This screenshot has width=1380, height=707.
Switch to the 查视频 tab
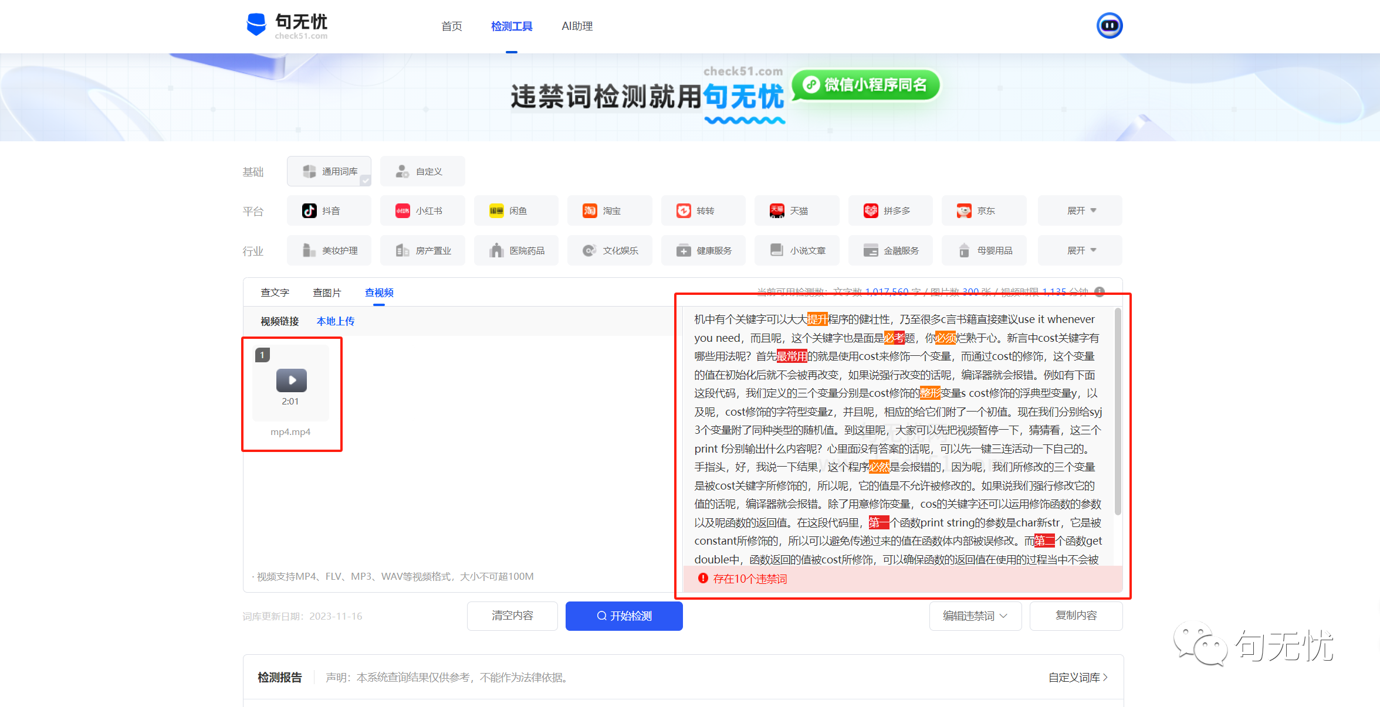coord(379,293)
